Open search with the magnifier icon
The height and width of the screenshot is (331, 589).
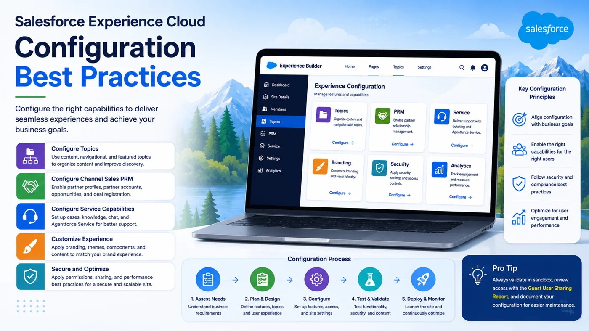(462, 67)
